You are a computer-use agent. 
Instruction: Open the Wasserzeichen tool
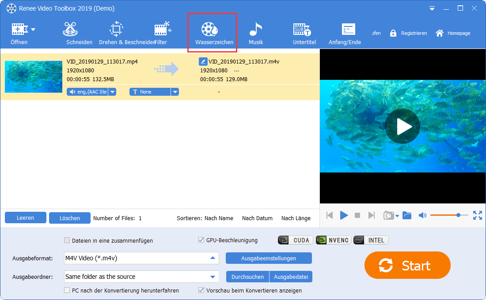click(x=212, y=31)
